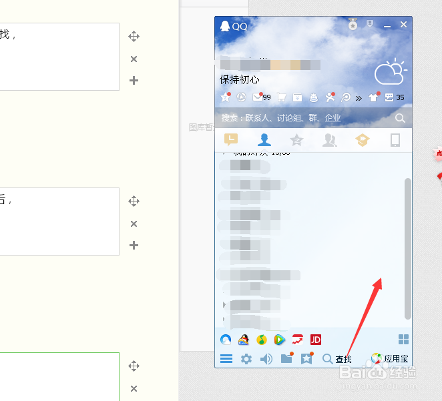This screenshot has height=401, width=442.
Task: Delete the third green-bordered step
Action: [134, 388]
